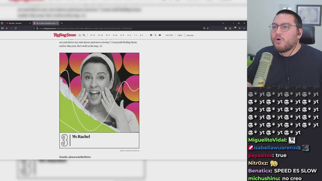This screenshot has height=181, width=322.
Task: Share the article on X
Action: (155, 35)
